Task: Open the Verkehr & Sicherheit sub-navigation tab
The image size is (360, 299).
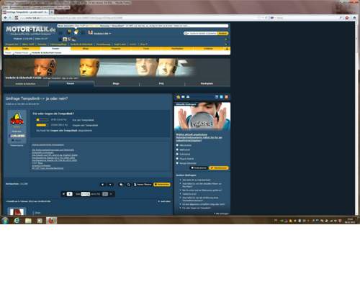Action: click(26, 84)
